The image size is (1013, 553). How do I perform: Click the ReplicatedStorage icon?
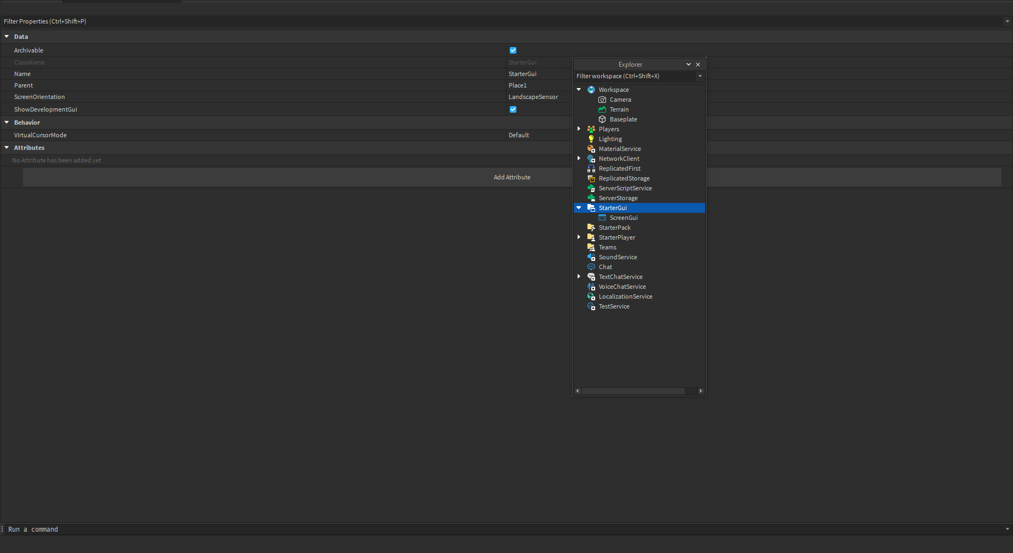pos(591,178)
